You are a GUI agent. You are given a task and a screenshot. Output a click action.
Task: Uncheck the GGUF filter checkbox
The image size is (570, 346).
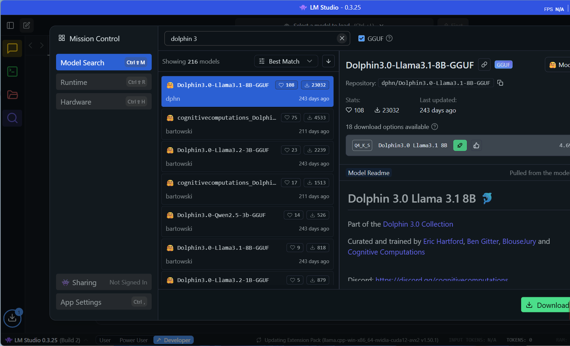pyautogui.click(x=361, y=38)
